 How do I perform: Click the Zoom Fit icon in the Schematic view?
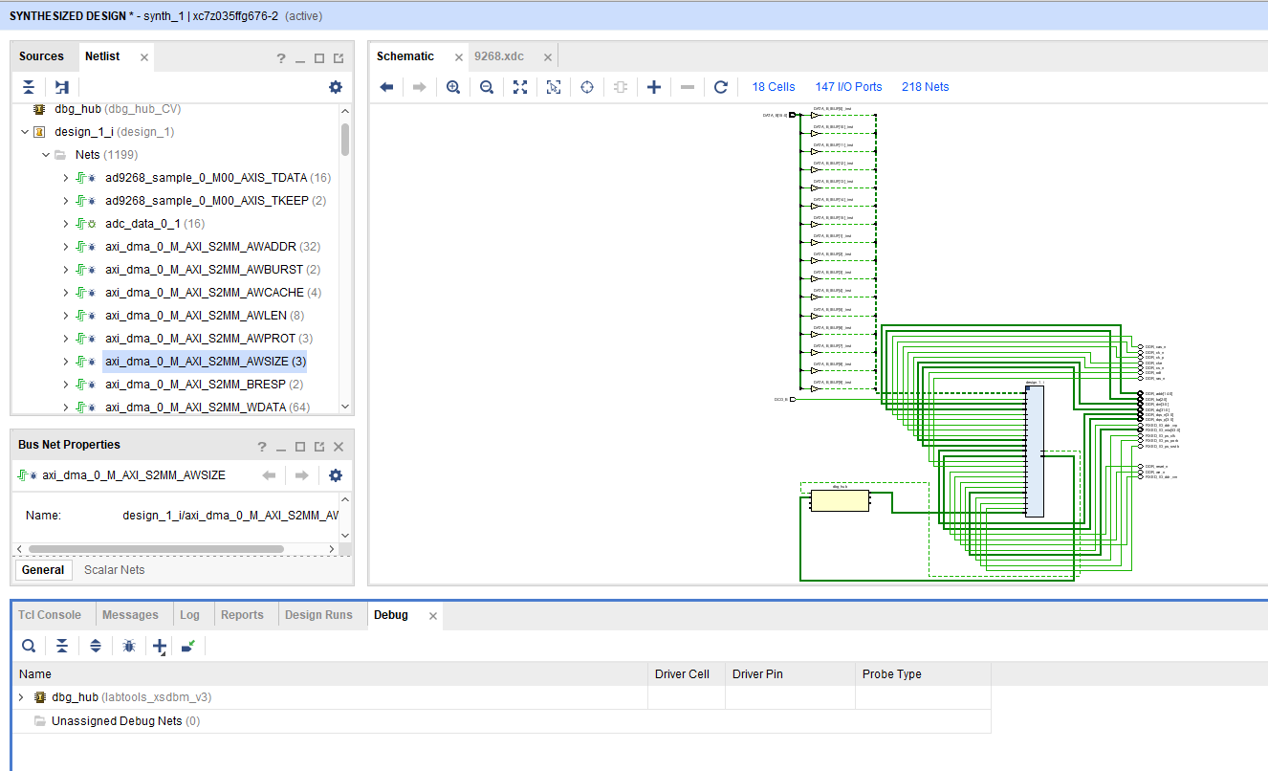[x=519, y=87]
